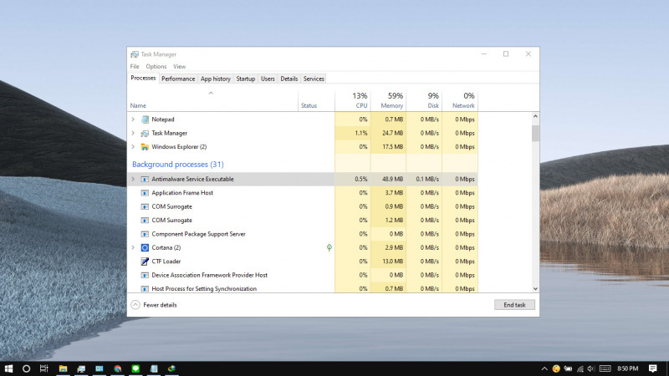The width and height of the screenshot is (669, 376).
Task: Expand Antimalware Service Executable group
Action: (x=133, y=179)
